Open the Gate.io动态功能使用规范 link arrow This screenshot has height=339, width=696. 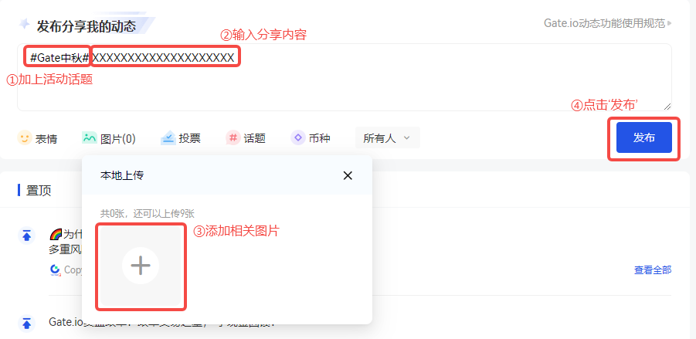click(x=670, y=23)
